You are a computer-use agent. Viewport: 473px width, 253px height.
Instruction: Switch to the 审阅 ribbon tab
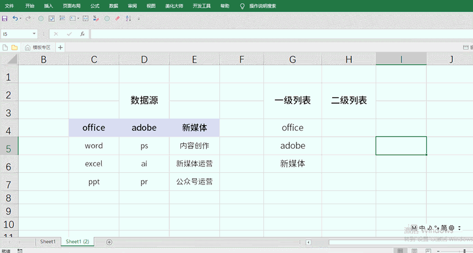coord(132,6)
